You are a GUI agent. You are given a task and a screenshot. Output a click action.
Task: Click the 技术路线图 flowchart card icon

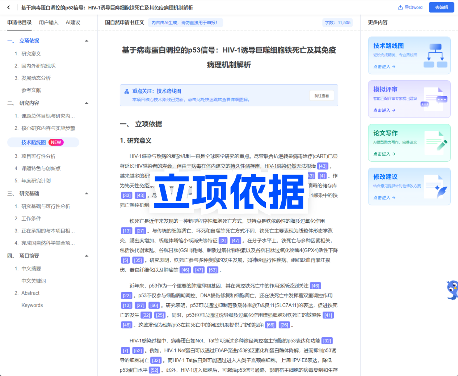435,56
